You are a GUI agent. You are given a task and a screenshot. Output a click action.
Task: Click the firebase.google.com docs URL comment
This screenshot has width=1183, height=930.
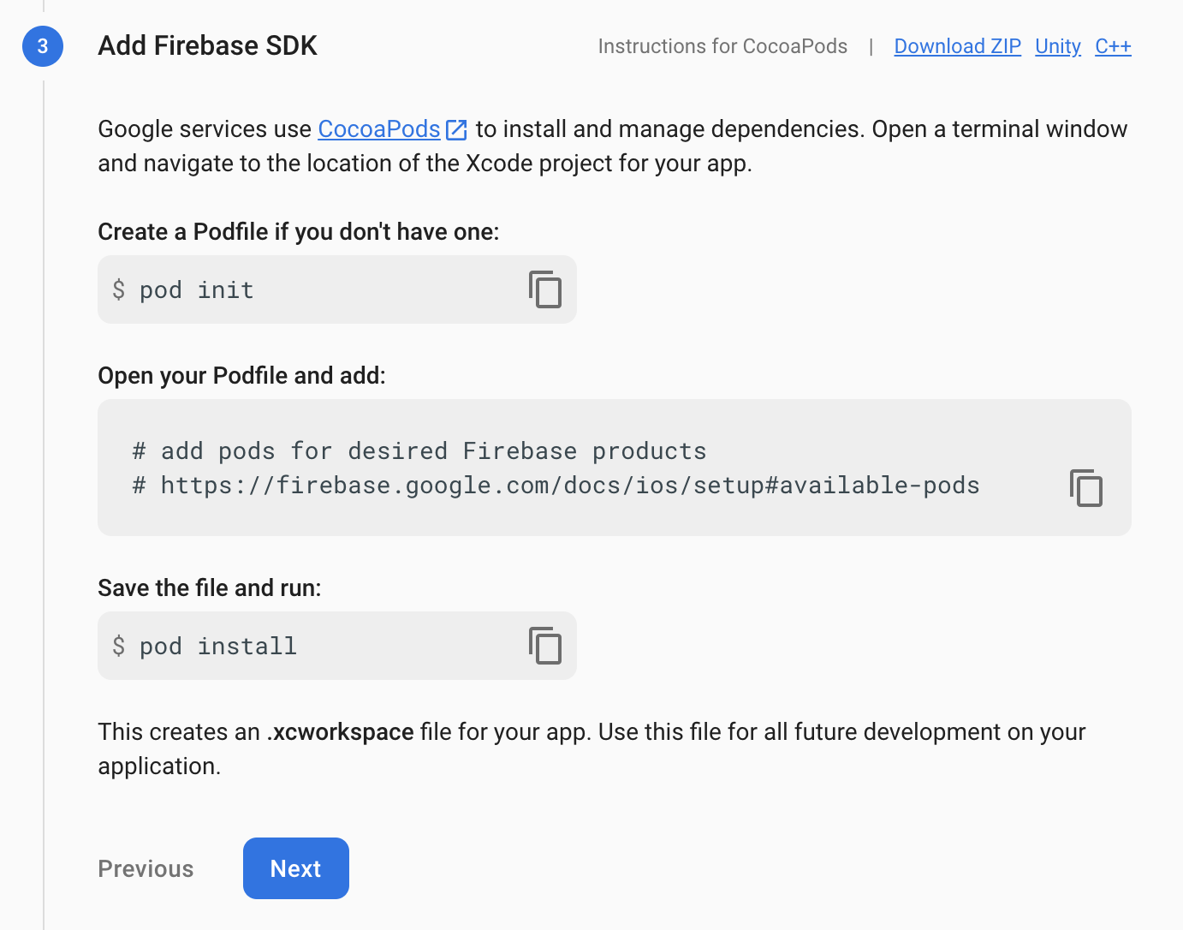tap(569, 486)
